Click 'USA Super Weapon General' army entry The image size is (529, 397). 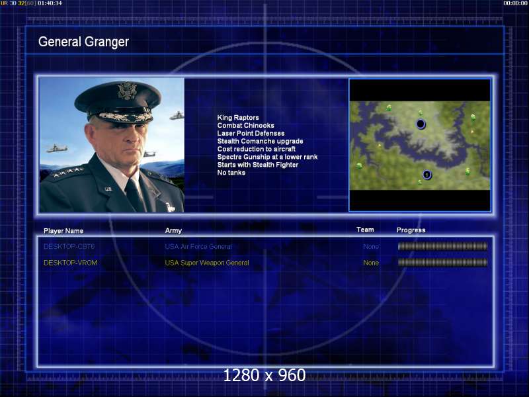(x=207, y=263)
